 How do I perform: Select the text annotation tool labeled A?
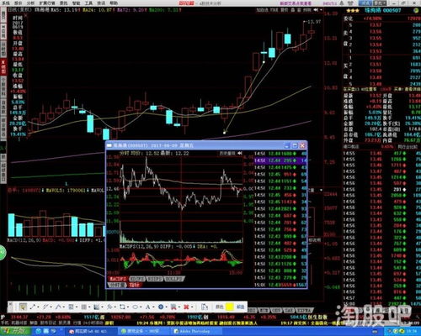147,307
